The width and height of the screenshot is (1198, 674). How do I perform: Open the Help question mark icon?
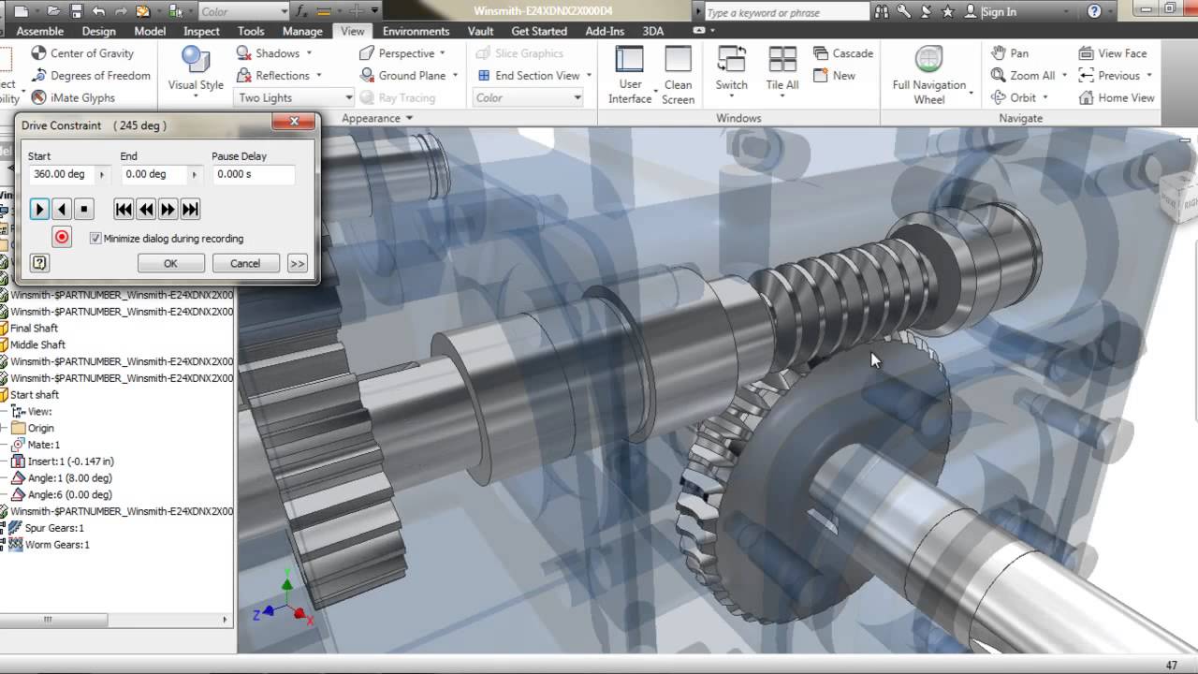click(x=1094, y=11)
